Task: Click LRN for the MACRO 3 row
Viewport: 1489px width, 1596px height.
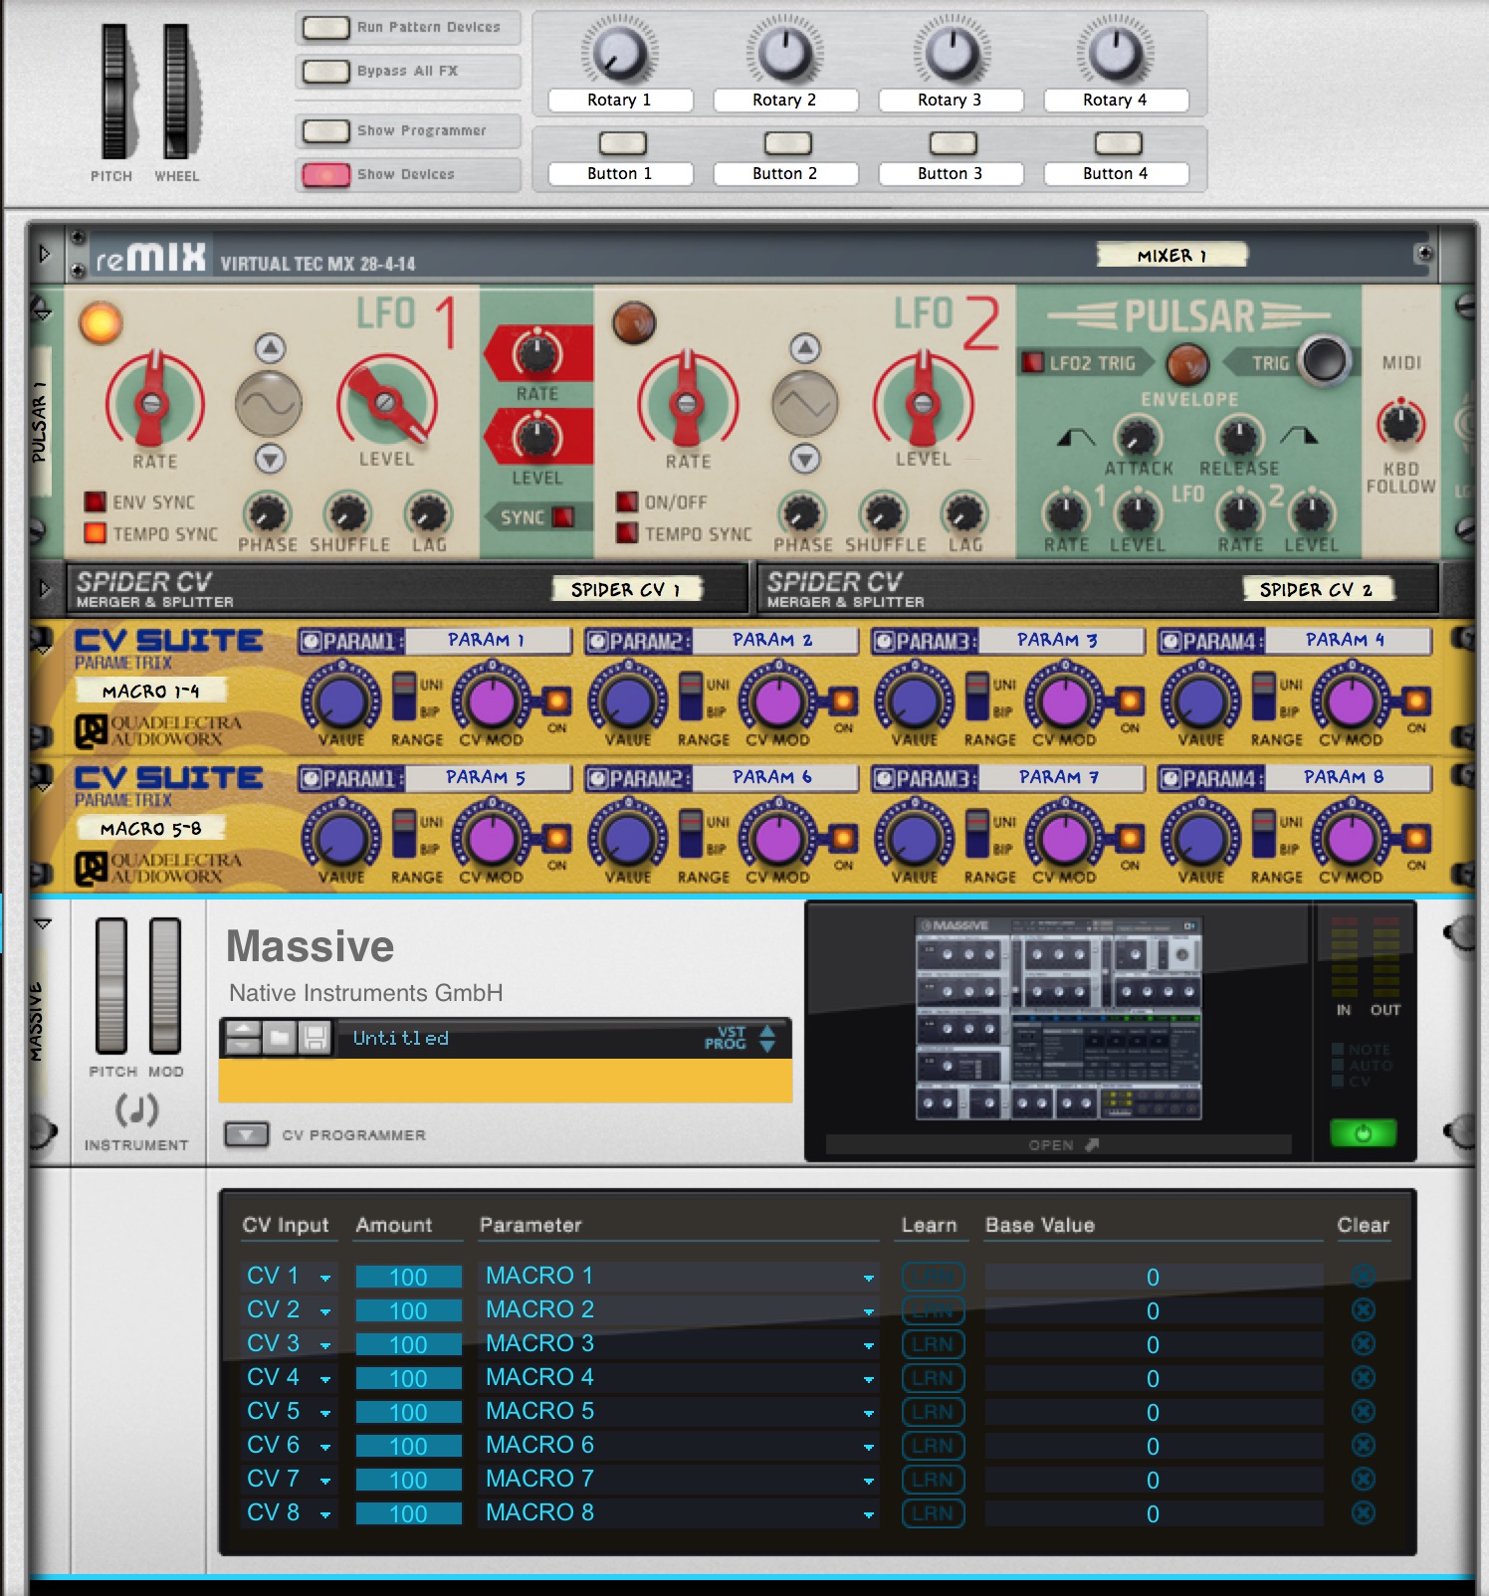Action: click(933, 1344)
